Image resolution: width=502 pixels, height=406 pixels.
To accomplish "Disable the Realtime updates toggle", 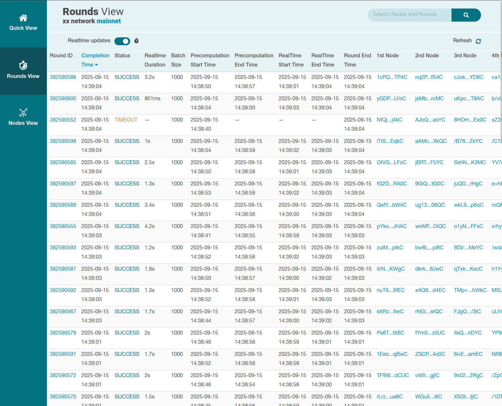I will pyautogui.click(x=122, y=41).
